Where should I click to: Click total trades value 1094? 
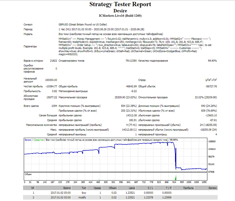(x=54, y=106)
